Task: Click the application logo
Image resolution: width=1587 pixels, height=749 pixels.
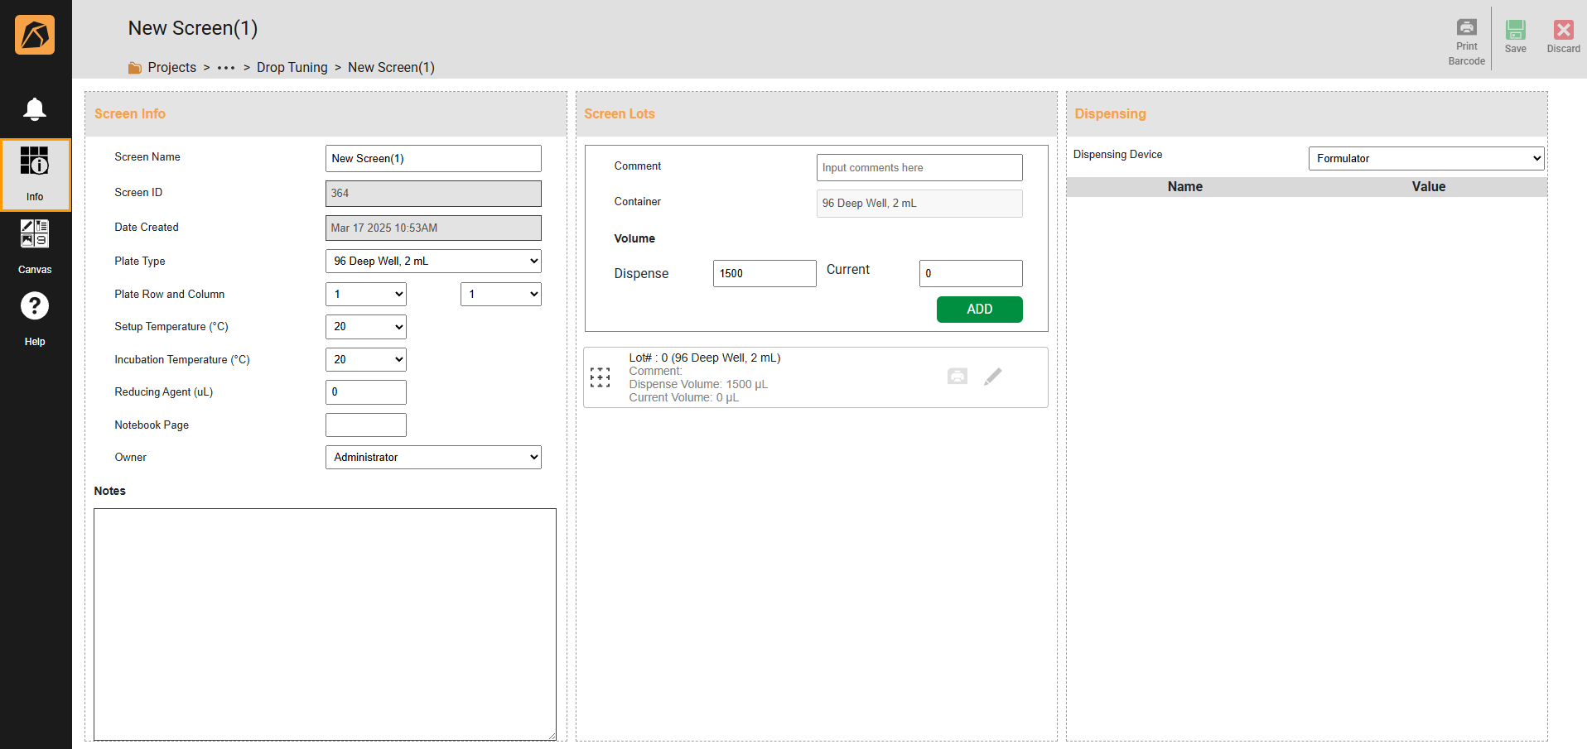Action: click(35, 35)
